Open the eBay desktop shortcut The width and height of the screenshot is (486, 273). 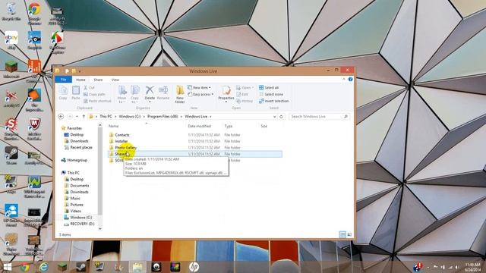(x=11, y=40)
